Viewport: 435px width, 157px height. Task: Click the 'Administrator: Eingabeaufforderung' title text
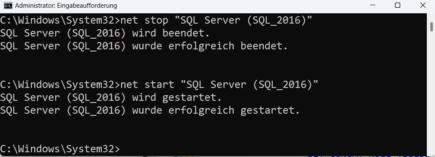(66, 6)
